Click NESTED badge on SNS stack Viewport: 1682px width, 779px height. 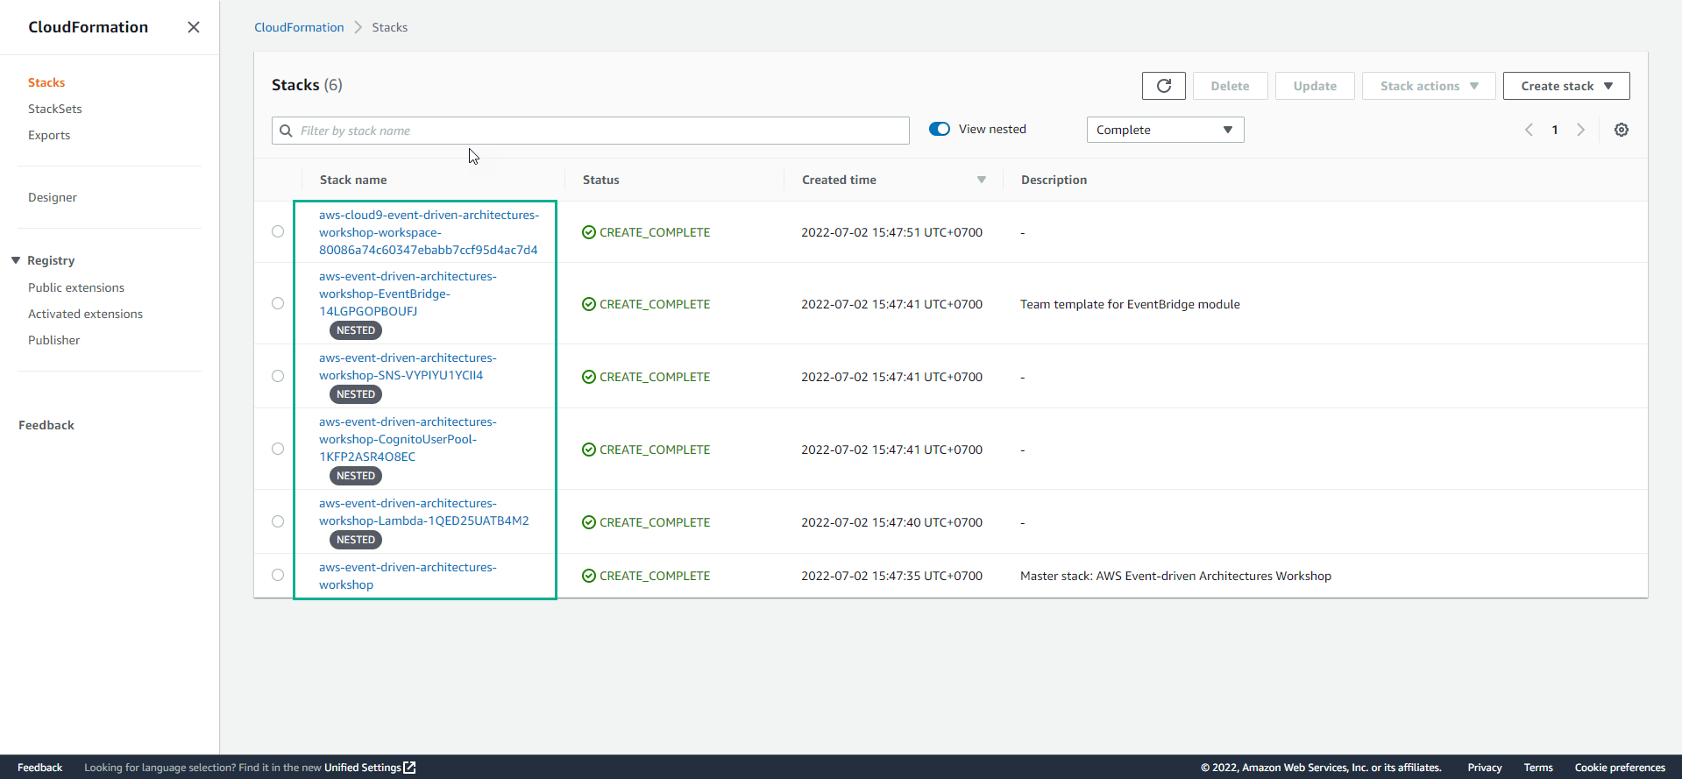(356, 394)
